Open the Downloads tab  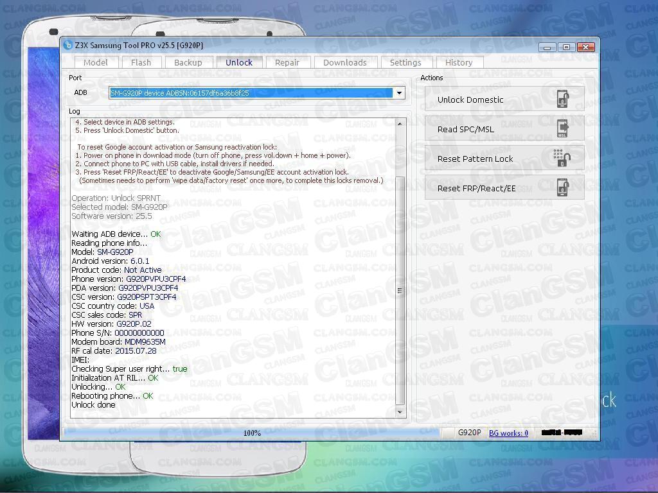coord(345,62)
